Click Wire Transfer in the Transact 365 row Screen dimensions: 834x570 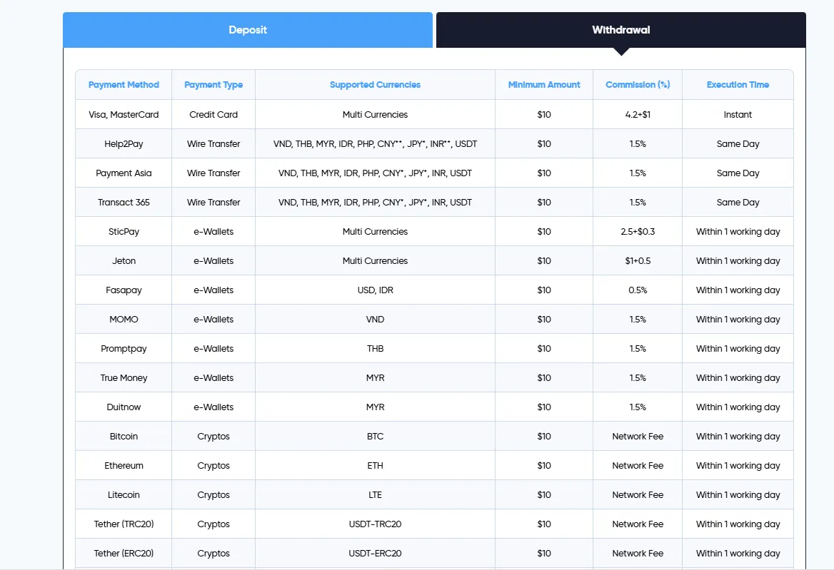coord(213,203)
